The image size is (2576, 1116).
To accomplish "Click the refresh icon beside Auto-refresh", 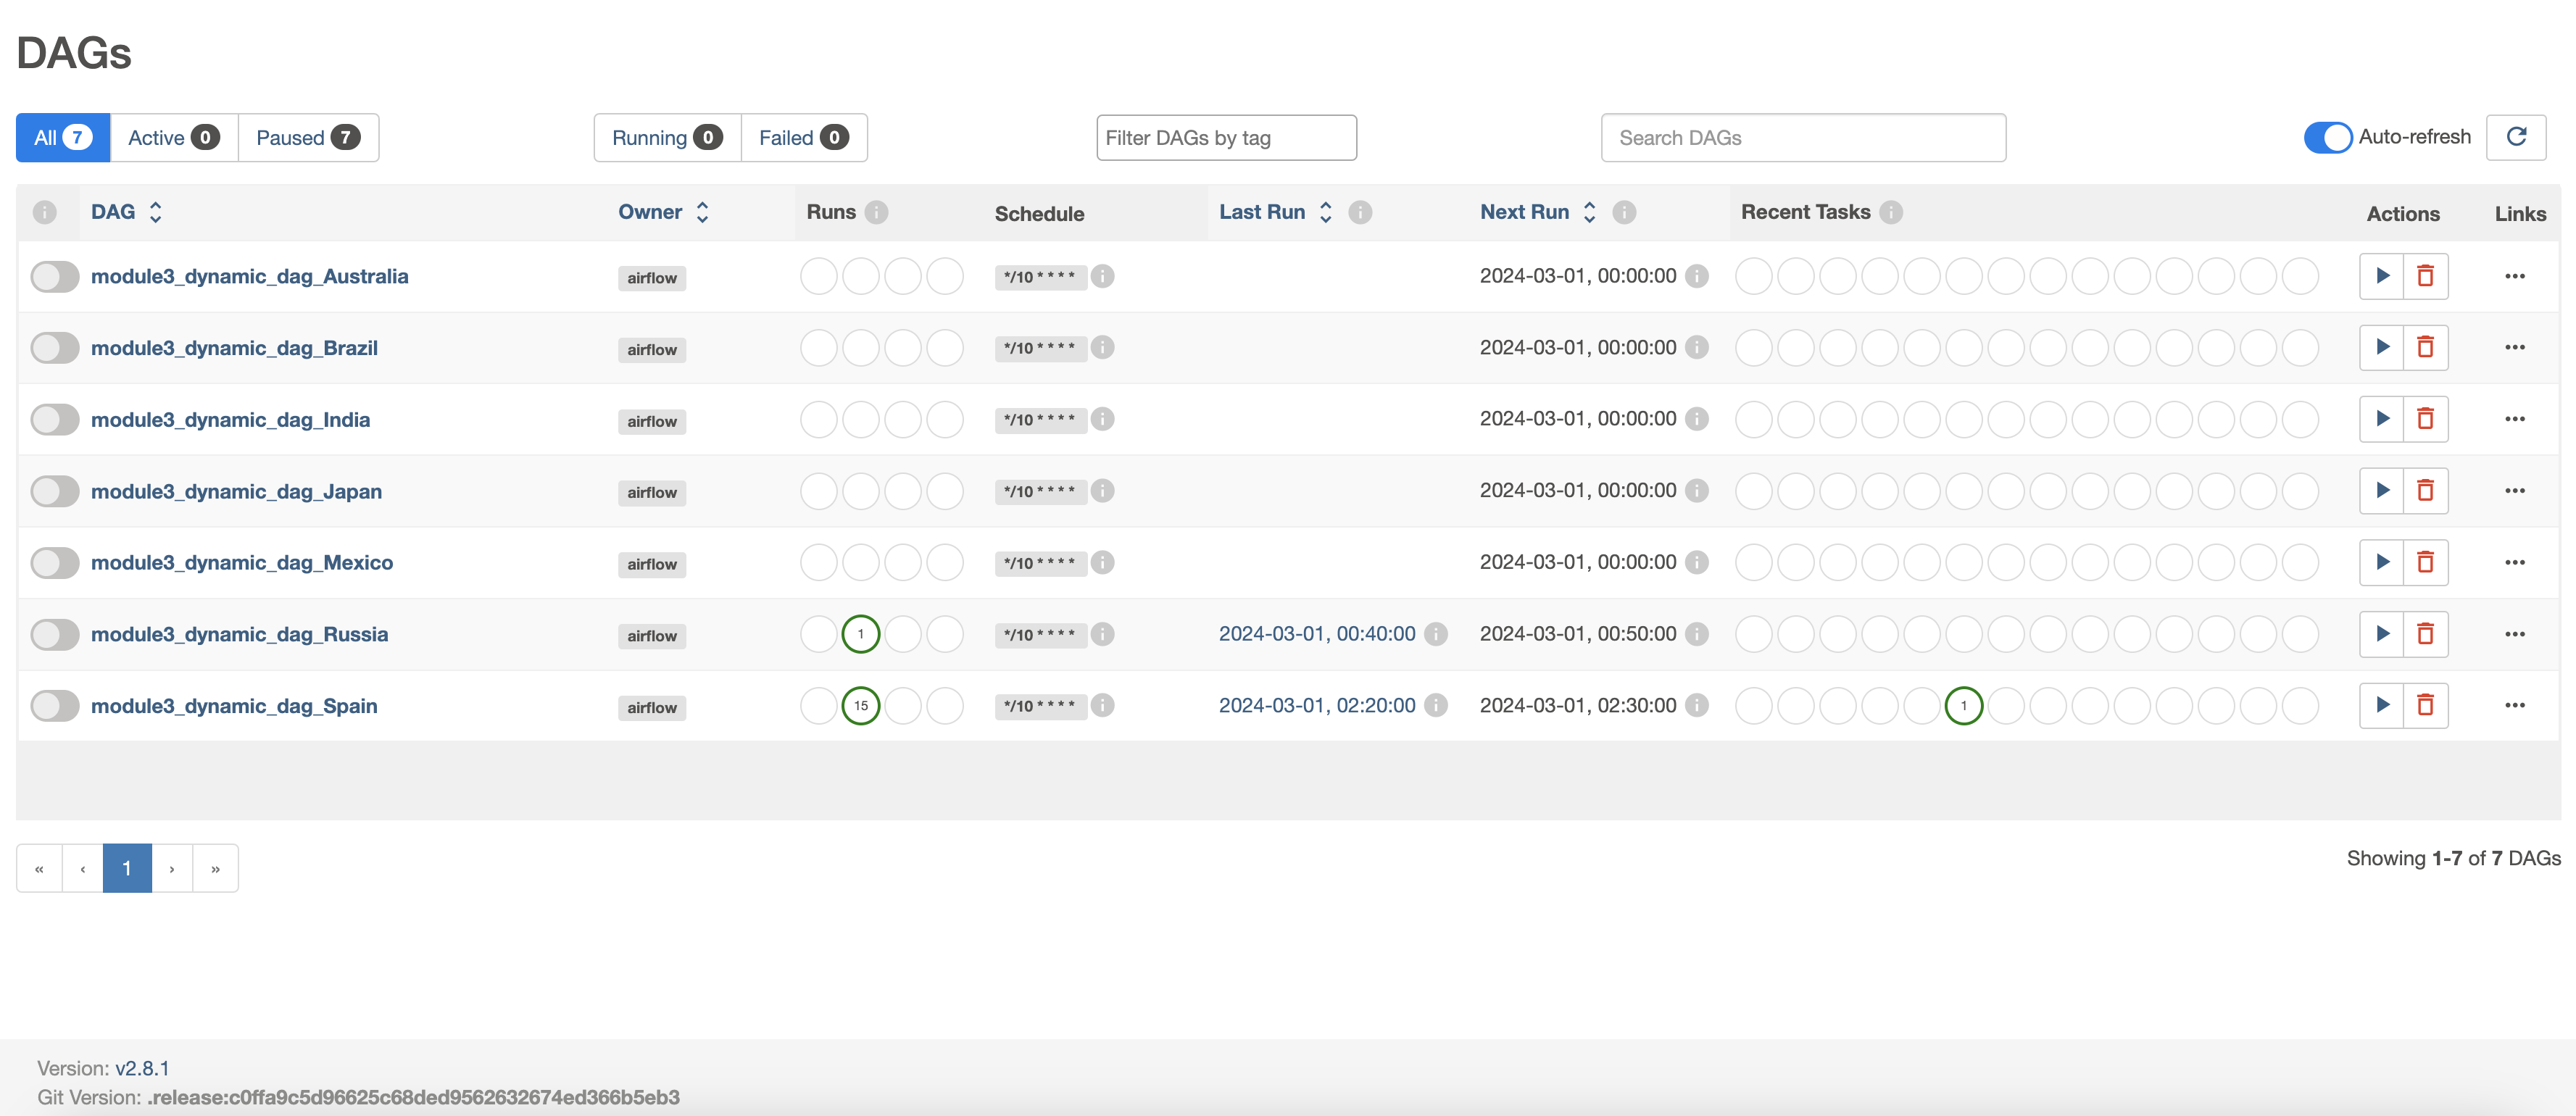I will point(2516,137).
